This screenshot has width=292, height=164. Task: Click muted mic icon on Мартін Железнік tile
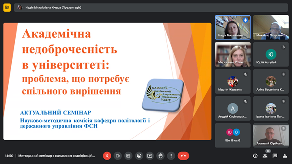pos(246,74)
